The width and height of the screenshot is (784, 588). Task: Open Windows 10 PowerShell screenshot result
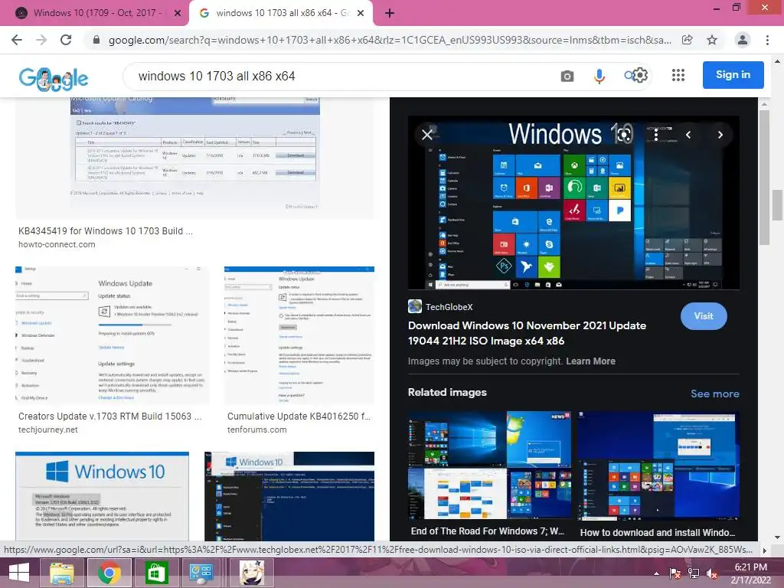pyautogui.click(x=289, y=496)
